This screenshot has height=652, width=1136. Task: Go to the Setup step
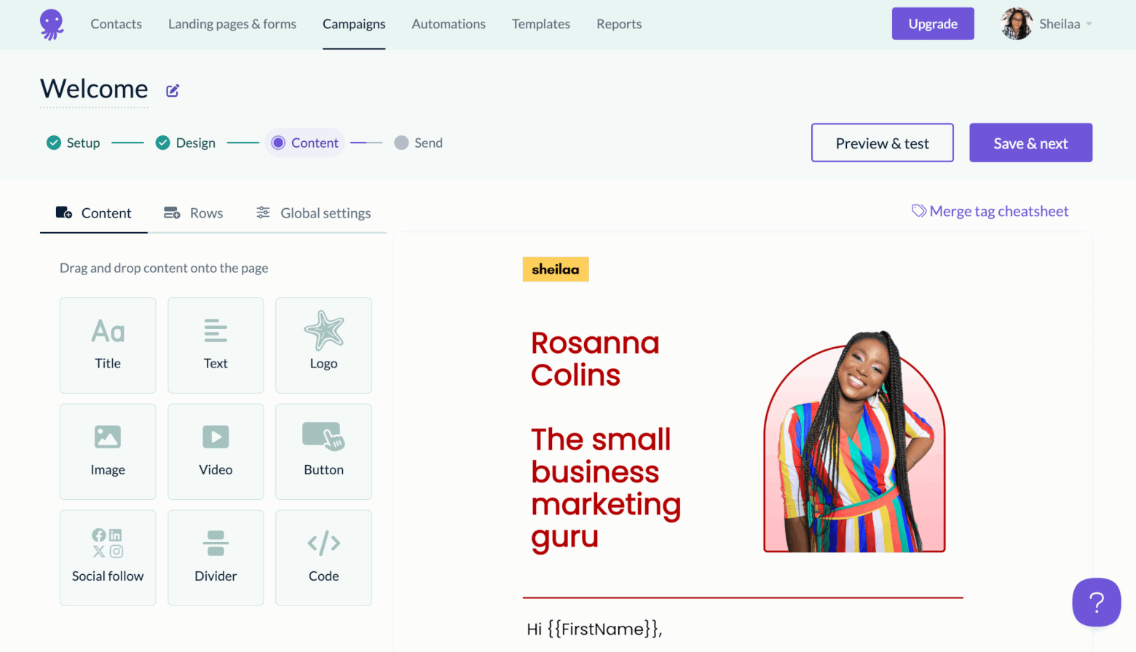(x=74, y=143)
